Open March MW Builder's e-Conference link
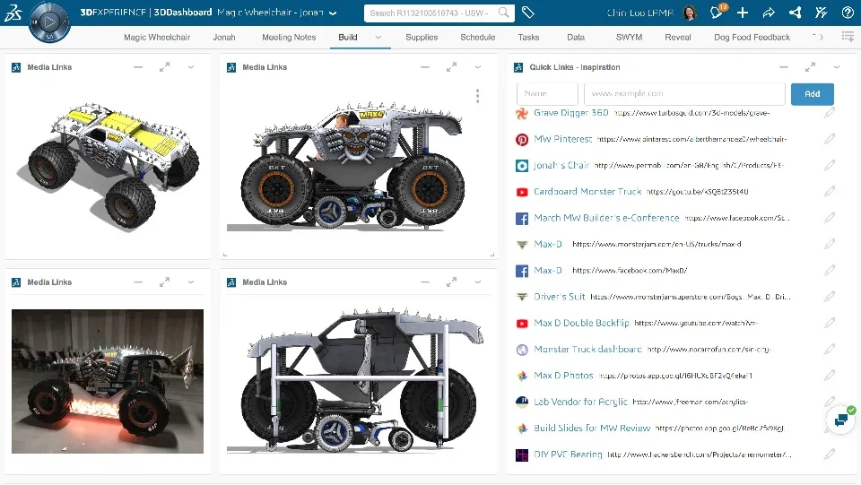The height and width of the screenshot is (485, 861). tap(606, 218)
